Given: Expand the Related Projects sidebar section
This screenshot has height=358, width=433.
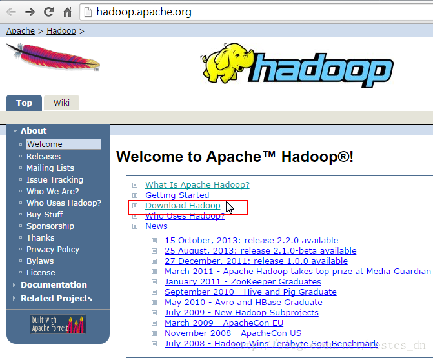Looking at the screenshot, I should 53,298.
